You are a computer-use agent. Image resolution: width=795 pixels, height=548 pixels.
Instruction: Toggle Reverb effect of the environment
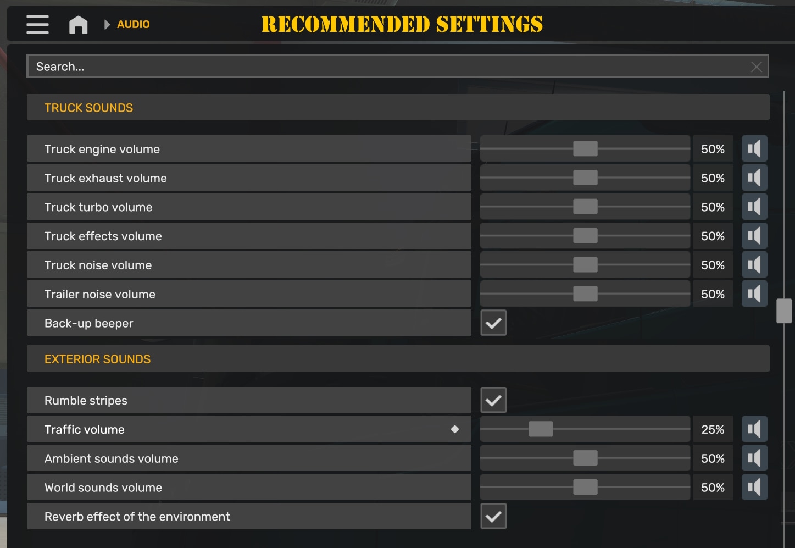tap(493, 517)
